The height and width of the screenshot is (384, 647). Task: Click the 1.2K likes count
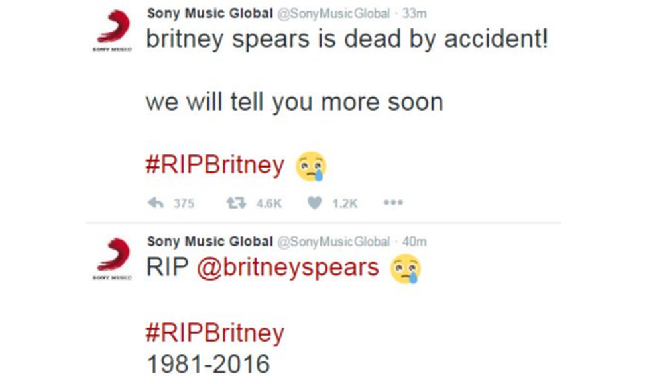pyautogui.click(x=345, y=204)
